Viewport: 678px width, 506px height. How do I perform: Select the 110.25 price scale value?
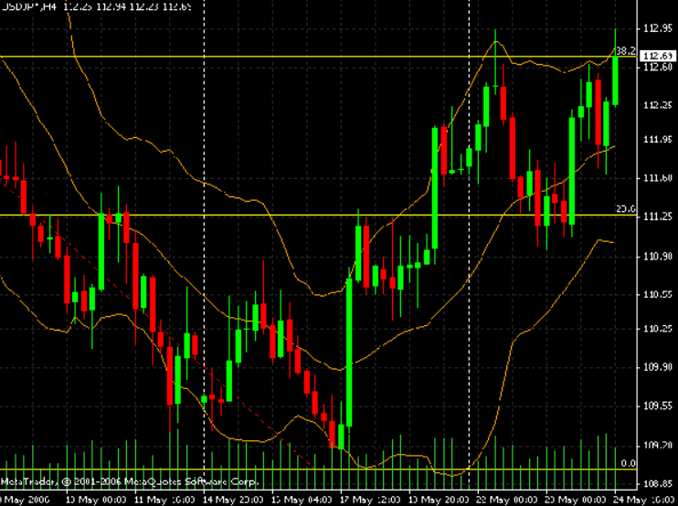(658, 329)
